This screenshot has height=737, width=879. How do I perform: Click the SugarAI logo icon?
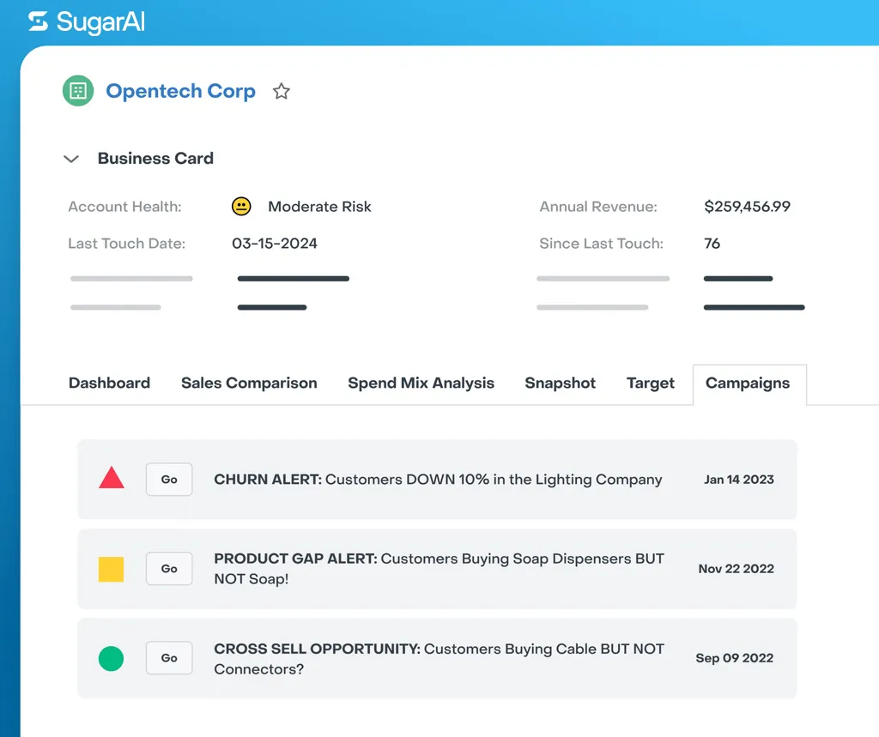[x=38, y=21]
